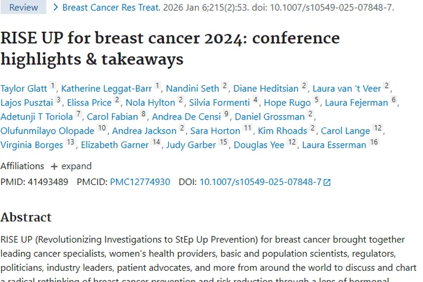Viewport: 423px width, 282px height.
Task: Expand the Affiliations section
Action: point(71,166)
